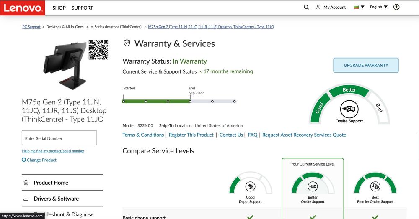Click the Lenovo logo
This screenshot has width=419, height=219.
pyautogui.click(x=23, y=8)
